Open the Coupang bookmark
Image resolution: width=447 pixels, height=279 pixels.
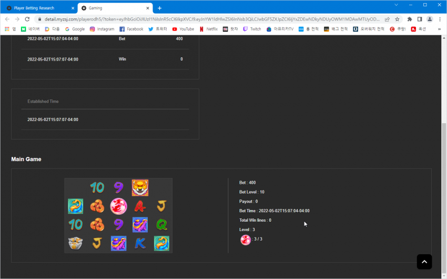point(398,29)
